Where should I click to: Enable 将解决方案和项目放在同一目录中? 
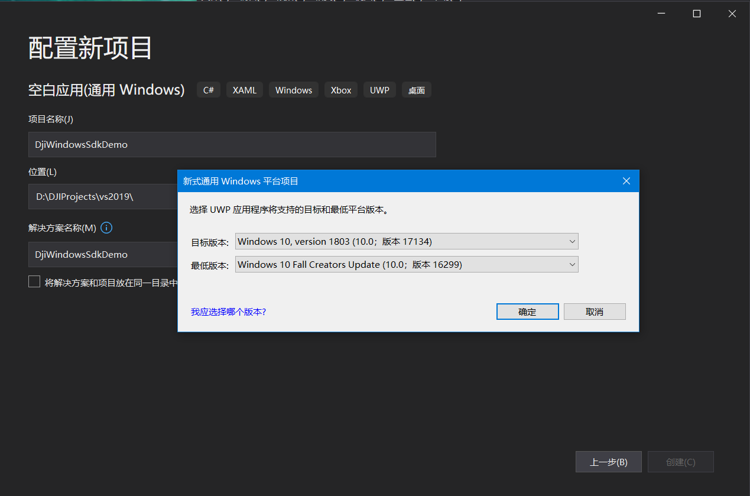(34, 281)
